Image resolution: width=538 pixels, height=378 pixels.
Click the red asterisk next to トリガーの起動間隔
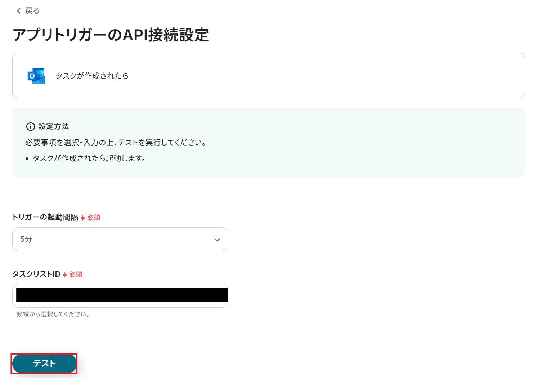pyautogui.click(x=83, y=218)
